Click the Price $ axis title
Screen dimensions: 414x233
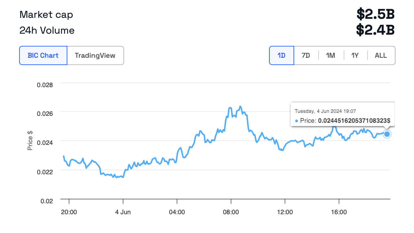(x=30, y=141)
